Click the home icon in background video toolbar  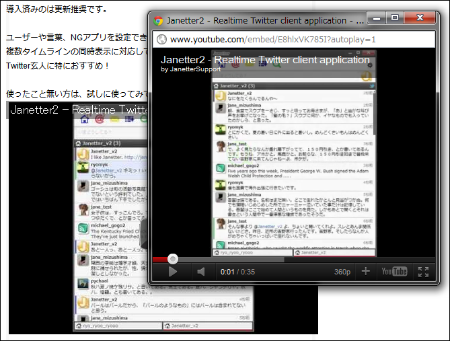pos(85,120)
